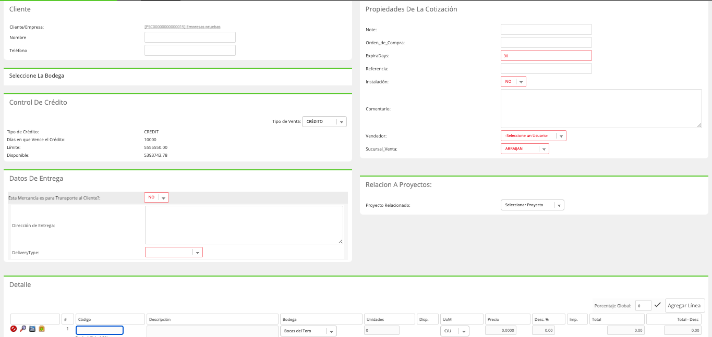Click the Disponible value 5393743.78
The height and width of the screenshot is (337, 712).
tap(156, 155)
